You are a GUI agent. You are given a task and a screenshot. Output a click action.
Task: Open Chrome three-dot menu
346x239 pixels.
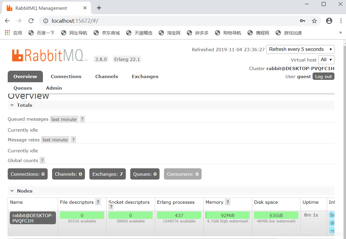(341, 21)
